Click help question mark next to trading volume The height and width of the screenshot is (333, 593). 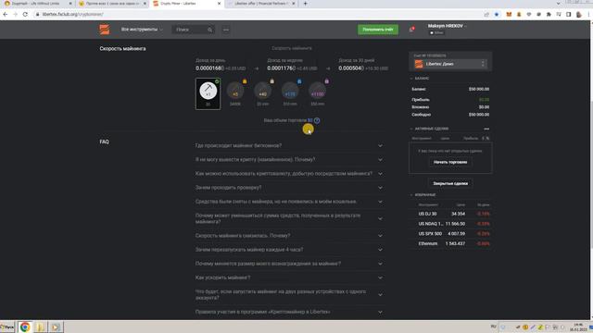click(317, 120)
